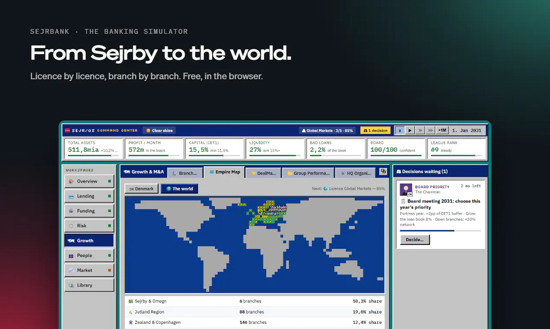Click the Liquidity progress bar
This screenshot has height=329, width=550.
tap(275, 155)
